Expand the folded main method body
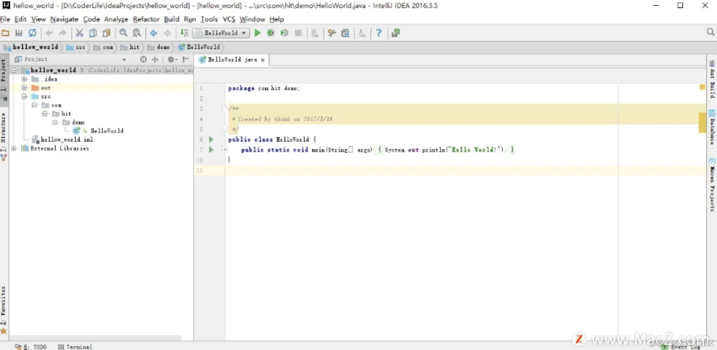Viewport: 717px width, 350px height. (x=225, y=149)
